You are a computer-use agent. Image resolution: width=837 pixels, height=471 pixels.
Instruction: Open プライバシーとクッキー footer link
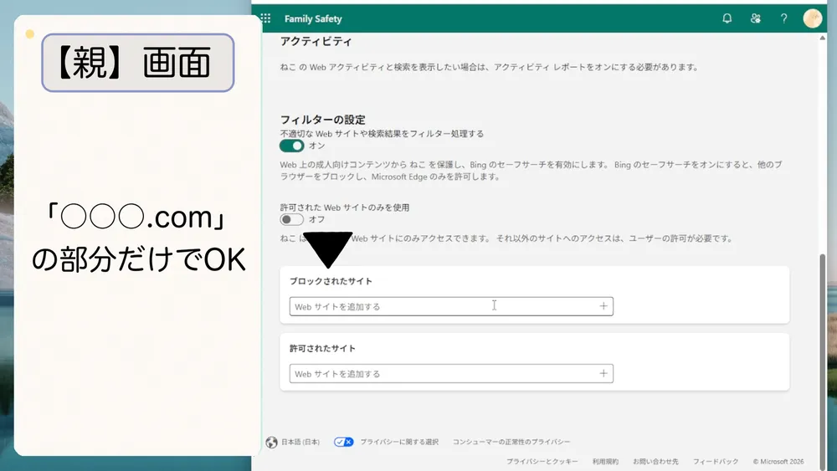(x=542, y=462)
